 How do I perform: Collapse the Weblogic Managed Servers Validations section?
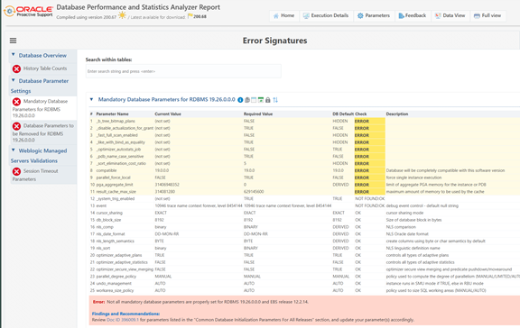[14, 150]
